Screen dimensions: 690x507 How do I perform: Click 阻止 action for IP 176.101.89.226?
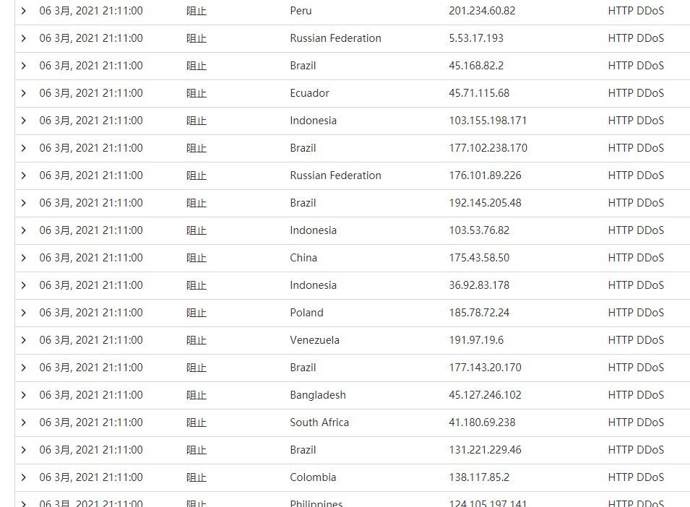point(197,175)
